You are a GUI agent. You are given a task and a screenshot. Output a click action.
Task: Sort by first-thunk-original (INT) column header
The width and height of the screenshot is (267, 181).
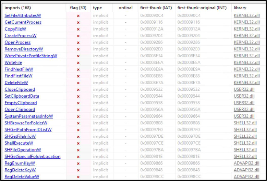202,8
